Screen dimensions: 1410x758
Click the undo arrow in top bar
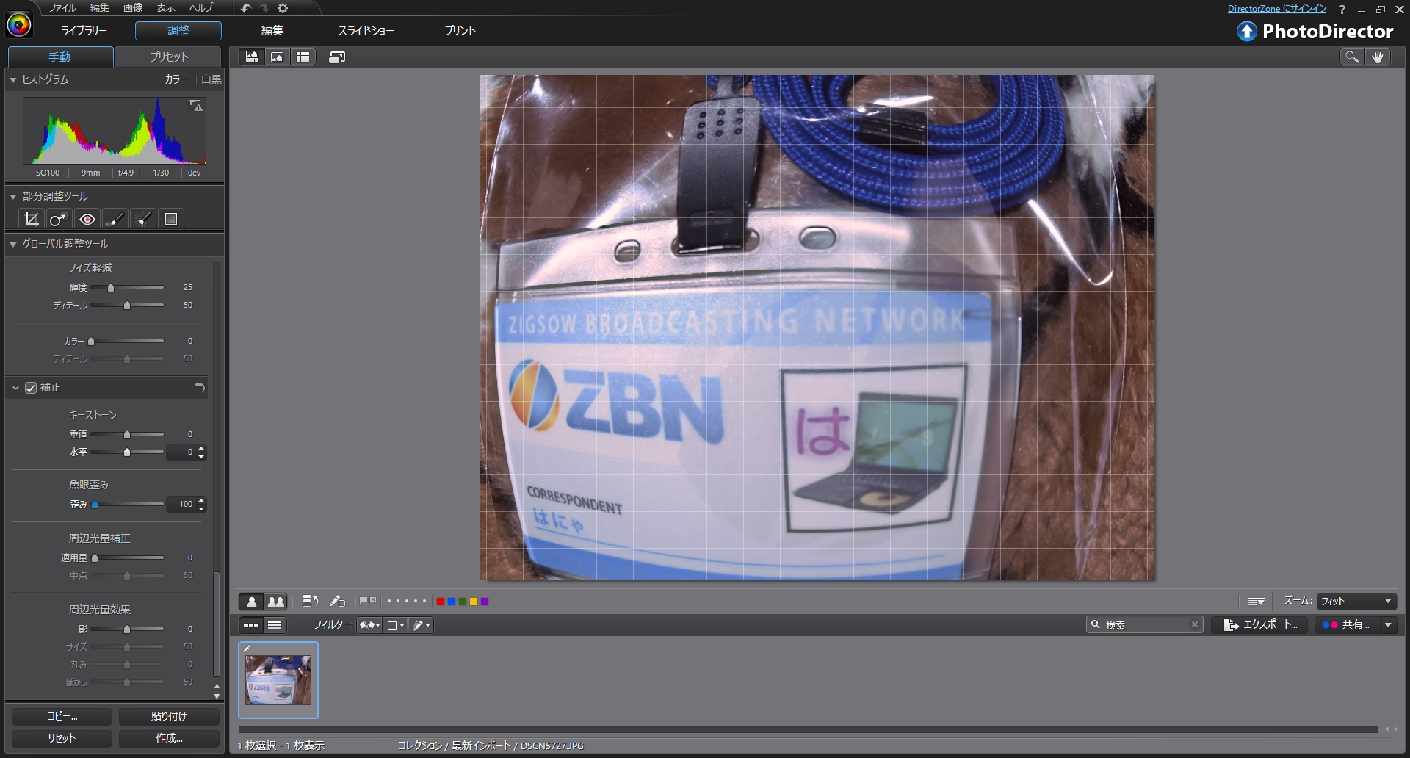click(x=246, y=8)
